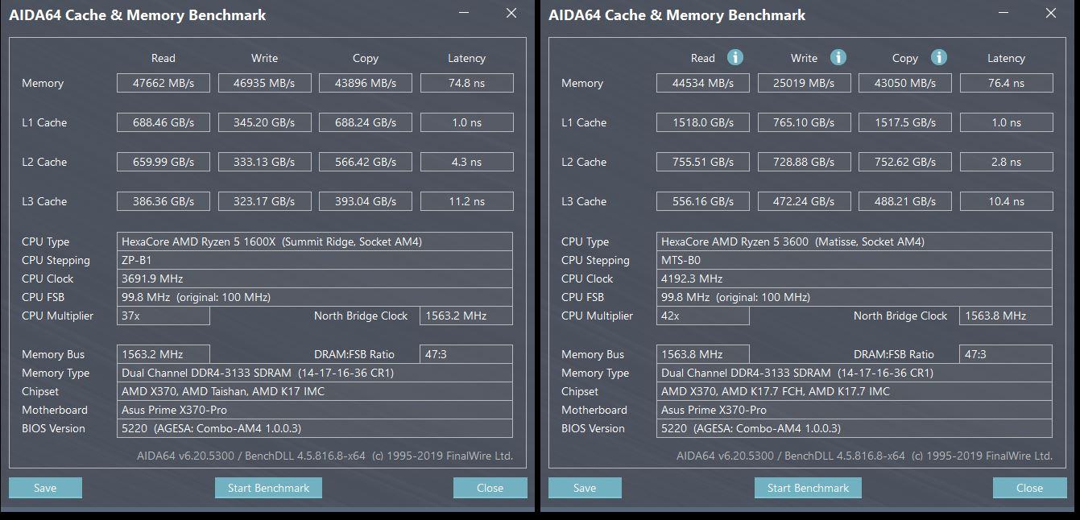The image size is (1080, 520).
Task: Select Memory Write value 46935 MB/s
Action: (264, 83)
